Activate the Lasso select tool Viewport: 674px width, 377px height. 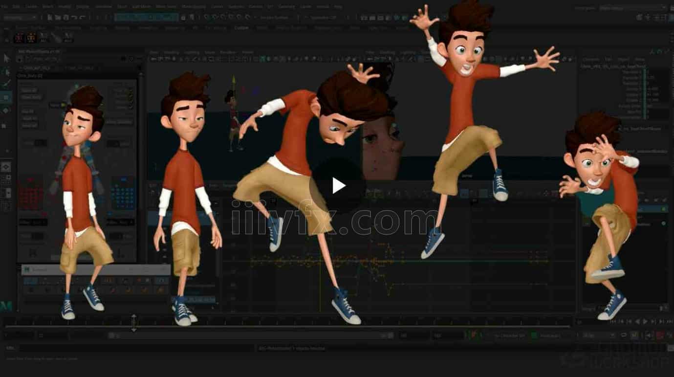pyautogui.click(x=6, y=71)
